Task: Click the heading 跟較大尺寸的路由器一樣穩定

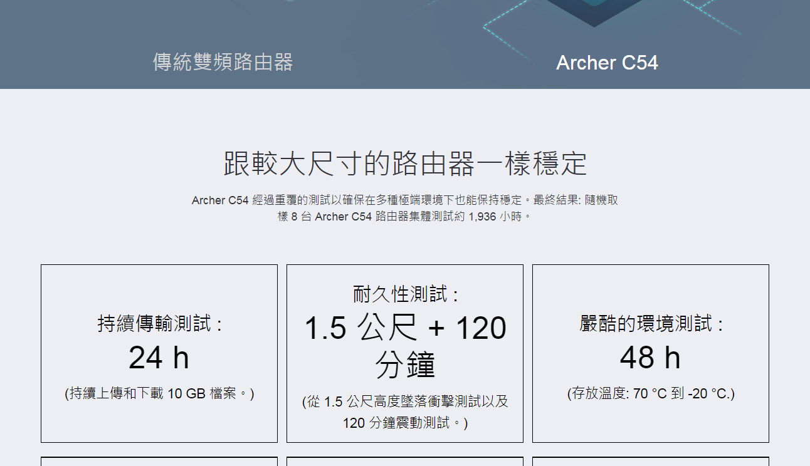Action: pos(405,163)
